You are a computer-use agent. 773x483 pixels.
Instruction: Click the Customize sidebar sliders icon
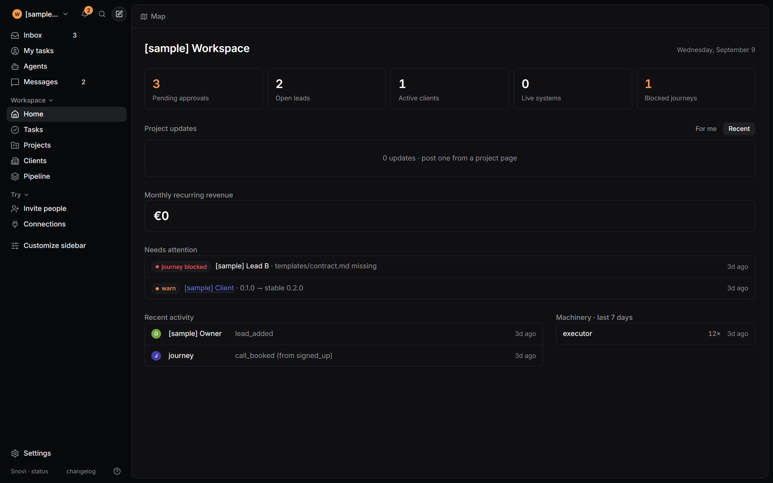point(15,246)
